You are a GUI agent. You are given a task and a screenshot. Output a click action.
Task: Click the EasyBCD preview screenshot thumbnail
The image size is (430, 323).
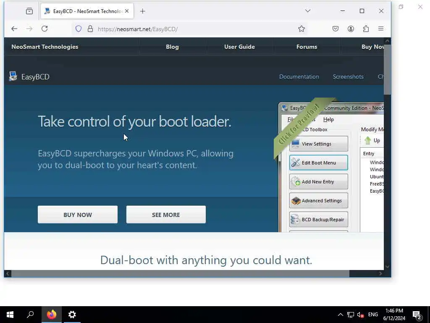point(331,167)
